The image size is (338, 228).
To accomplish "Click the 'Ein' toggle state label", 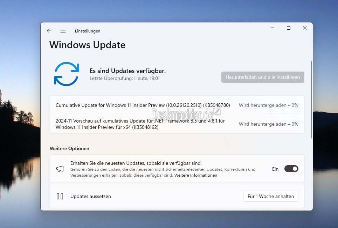I will (275, 169).
